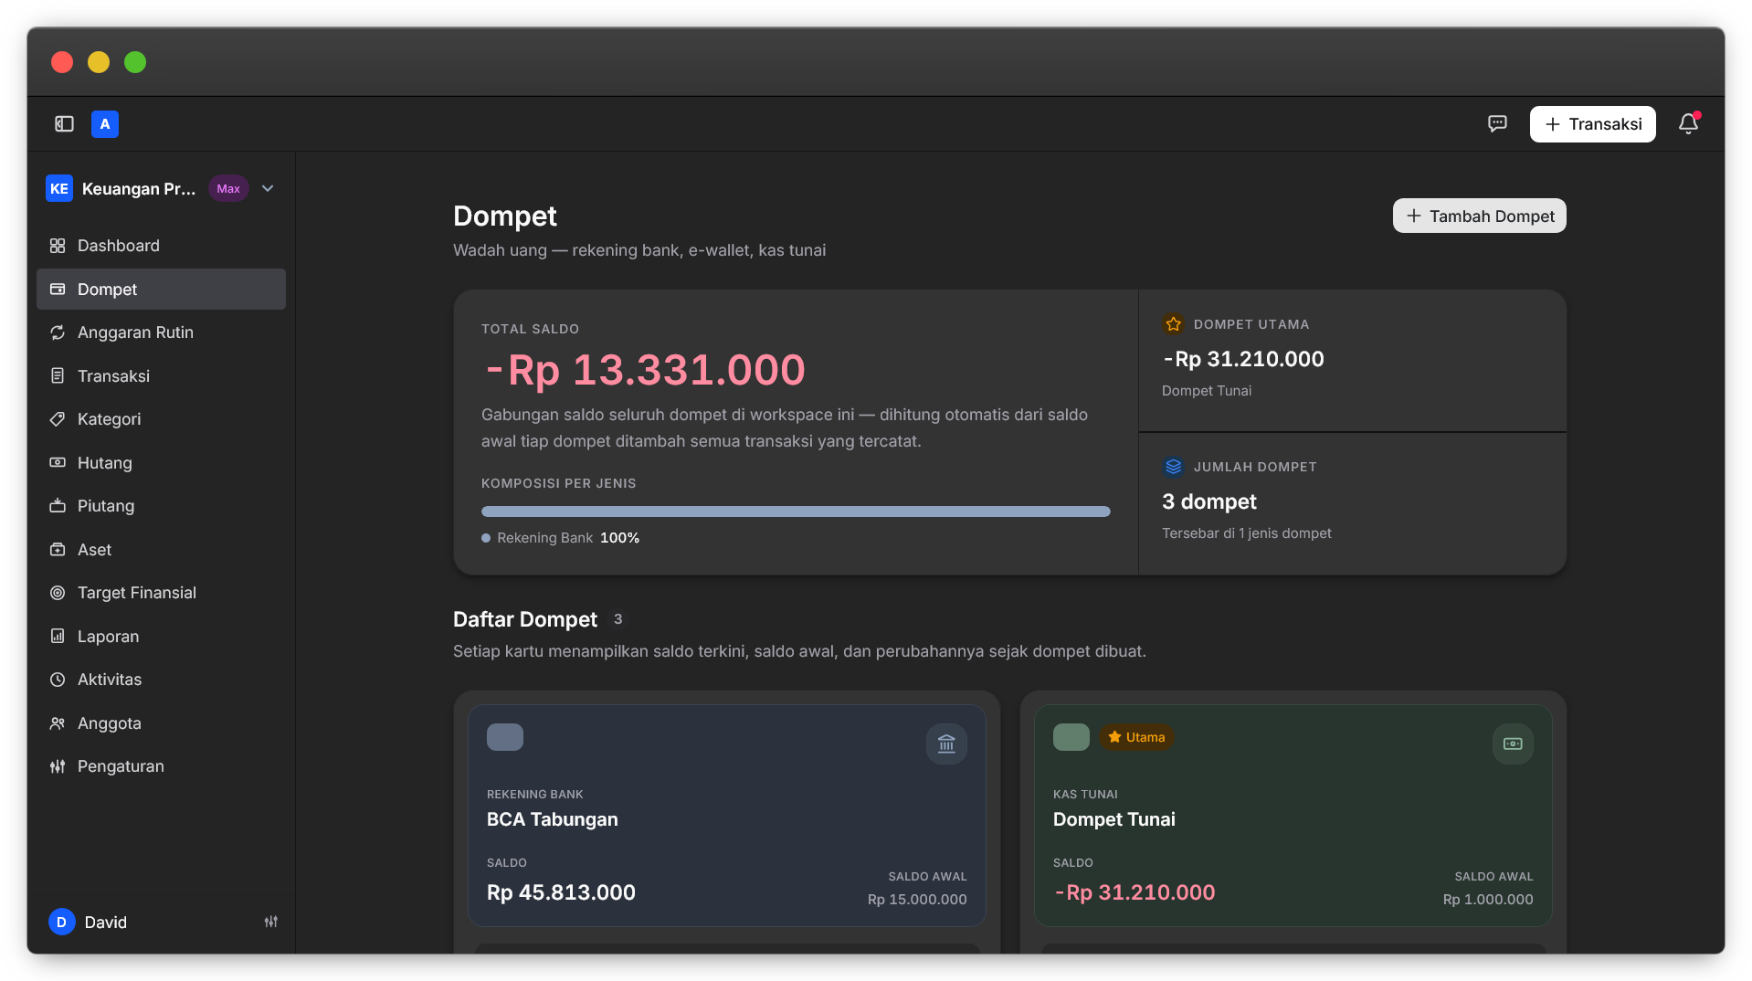Click the -Rp 31.210.000 Dompet Utama value
Viewport: 1752px width, 981px height.
(x=1243, y=359)
